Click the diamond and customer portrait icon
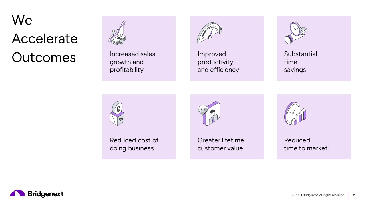 (209, 113)
